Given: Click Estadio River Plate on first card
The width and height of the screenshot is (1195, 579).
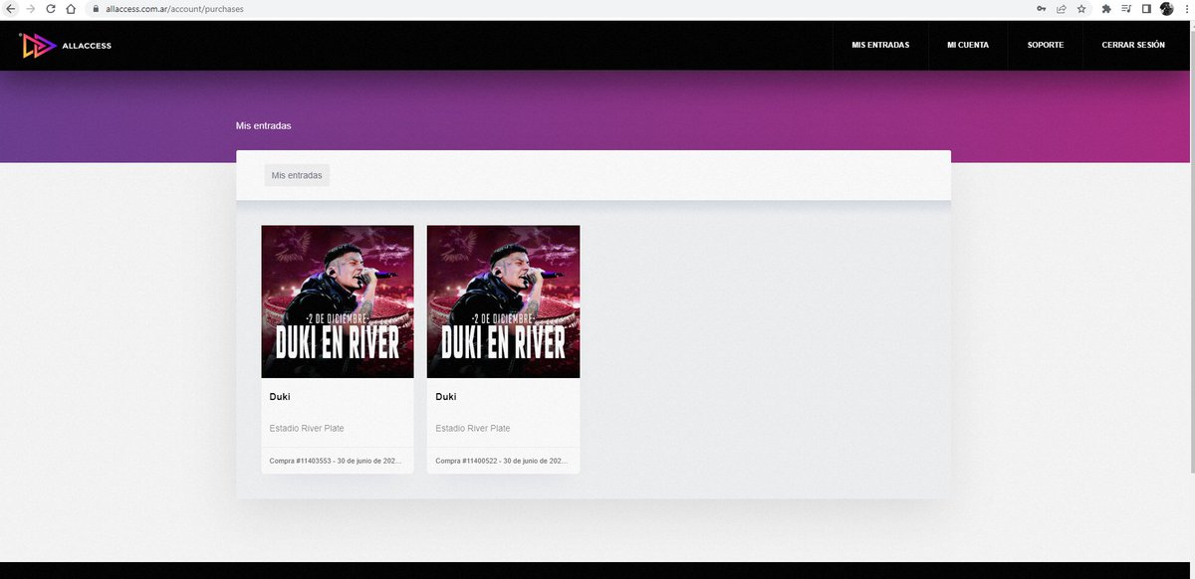Looking at the screenshot, I should tap(307, 429).
